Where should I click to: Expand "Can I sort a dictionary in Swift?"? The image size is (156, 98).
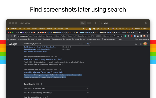click(57, 88)
